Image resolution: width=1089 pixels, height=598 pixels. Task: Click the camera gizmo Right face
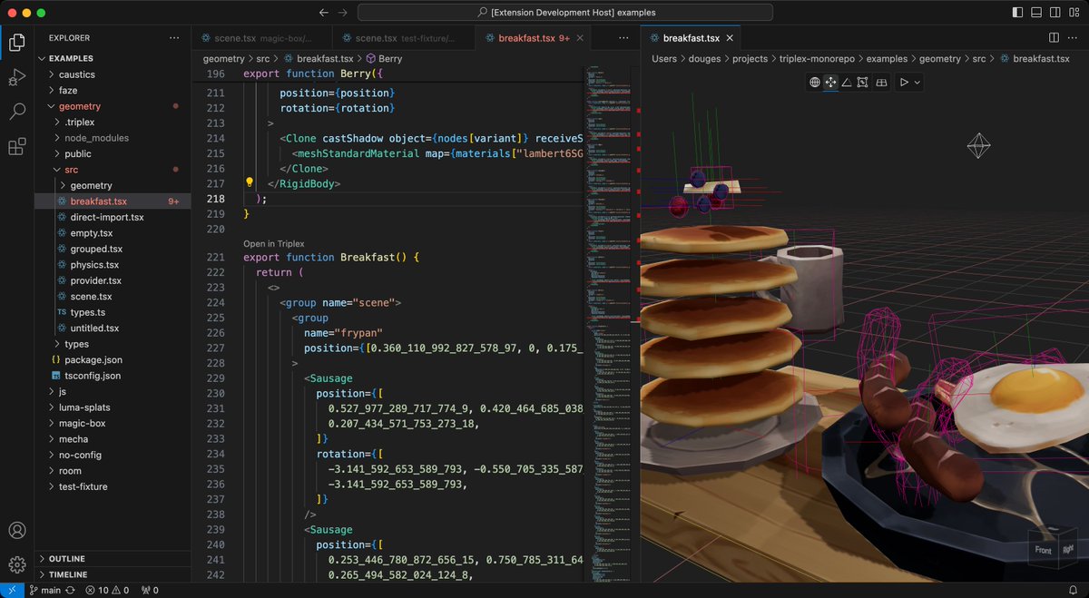point(1067,548)
